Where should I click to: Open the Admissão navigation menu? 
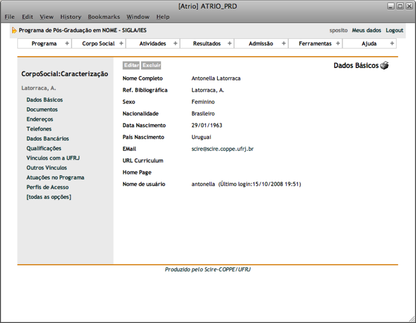(261, 44)
